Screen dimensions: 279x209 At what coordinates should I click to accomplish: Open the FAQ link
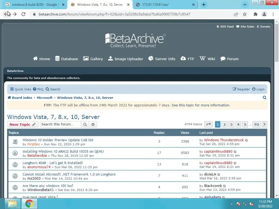tap(38, 89)
